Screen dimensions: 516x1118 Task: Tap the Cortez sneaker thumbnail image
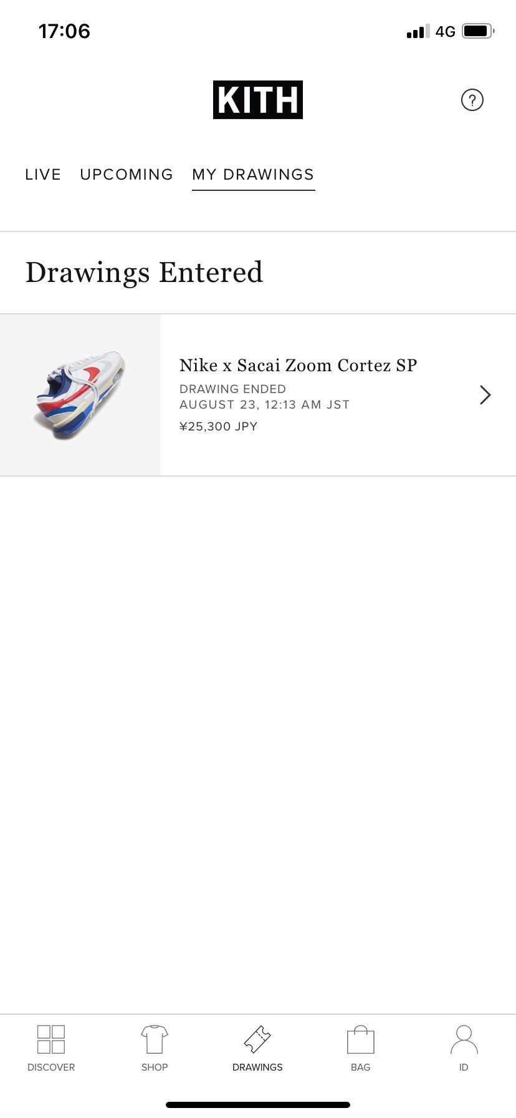click(x=80, y=395)
